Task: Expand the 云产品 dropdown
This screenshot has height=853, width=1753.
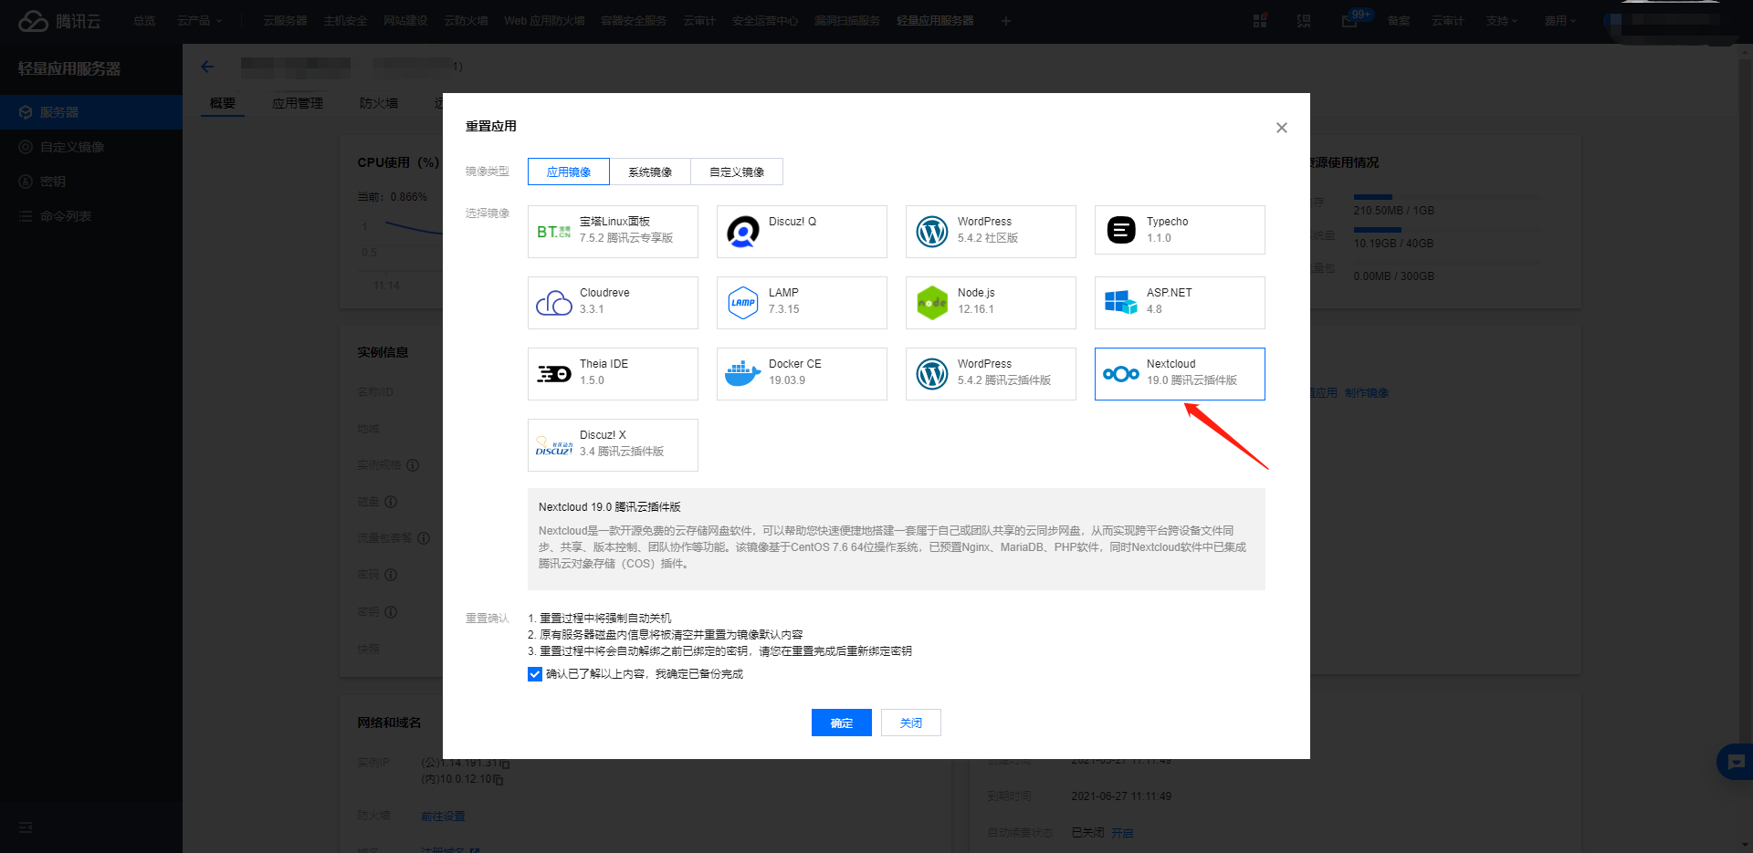Action: 200,21
